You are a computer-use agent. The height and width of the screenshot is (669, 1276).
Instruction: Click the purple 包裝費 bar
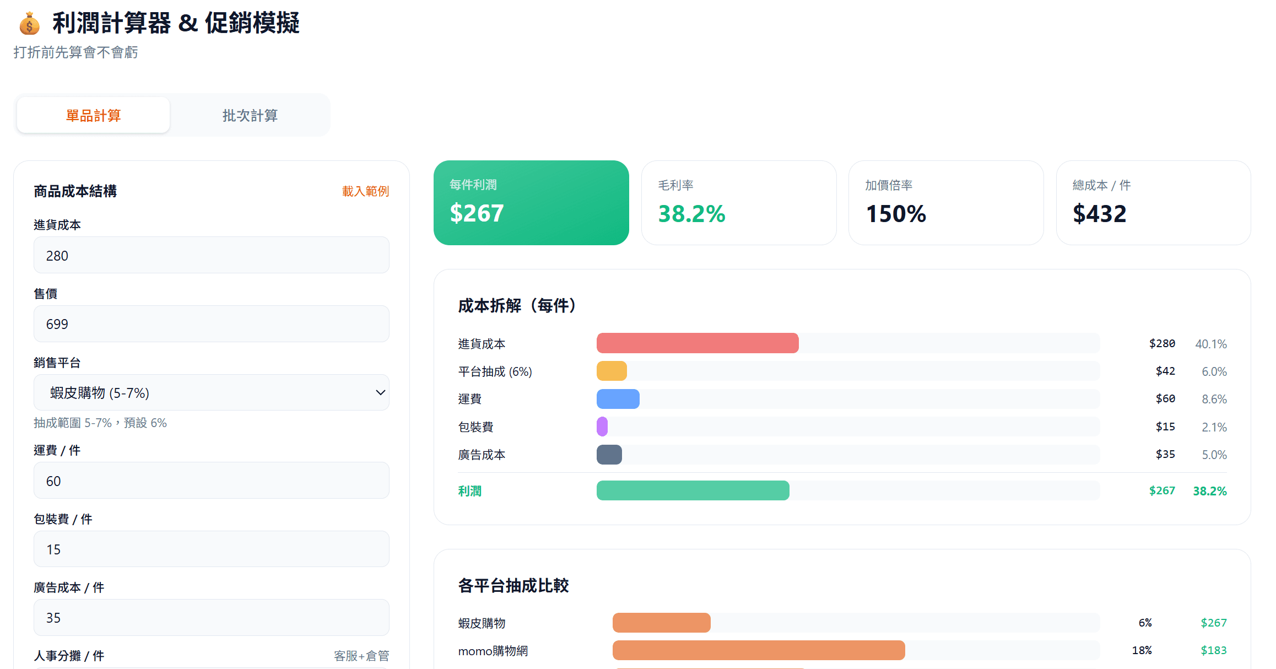point(602,427)
